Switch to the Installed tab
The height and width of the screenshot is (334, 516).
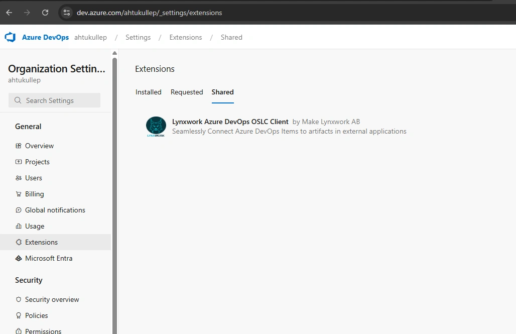point(149,92)
